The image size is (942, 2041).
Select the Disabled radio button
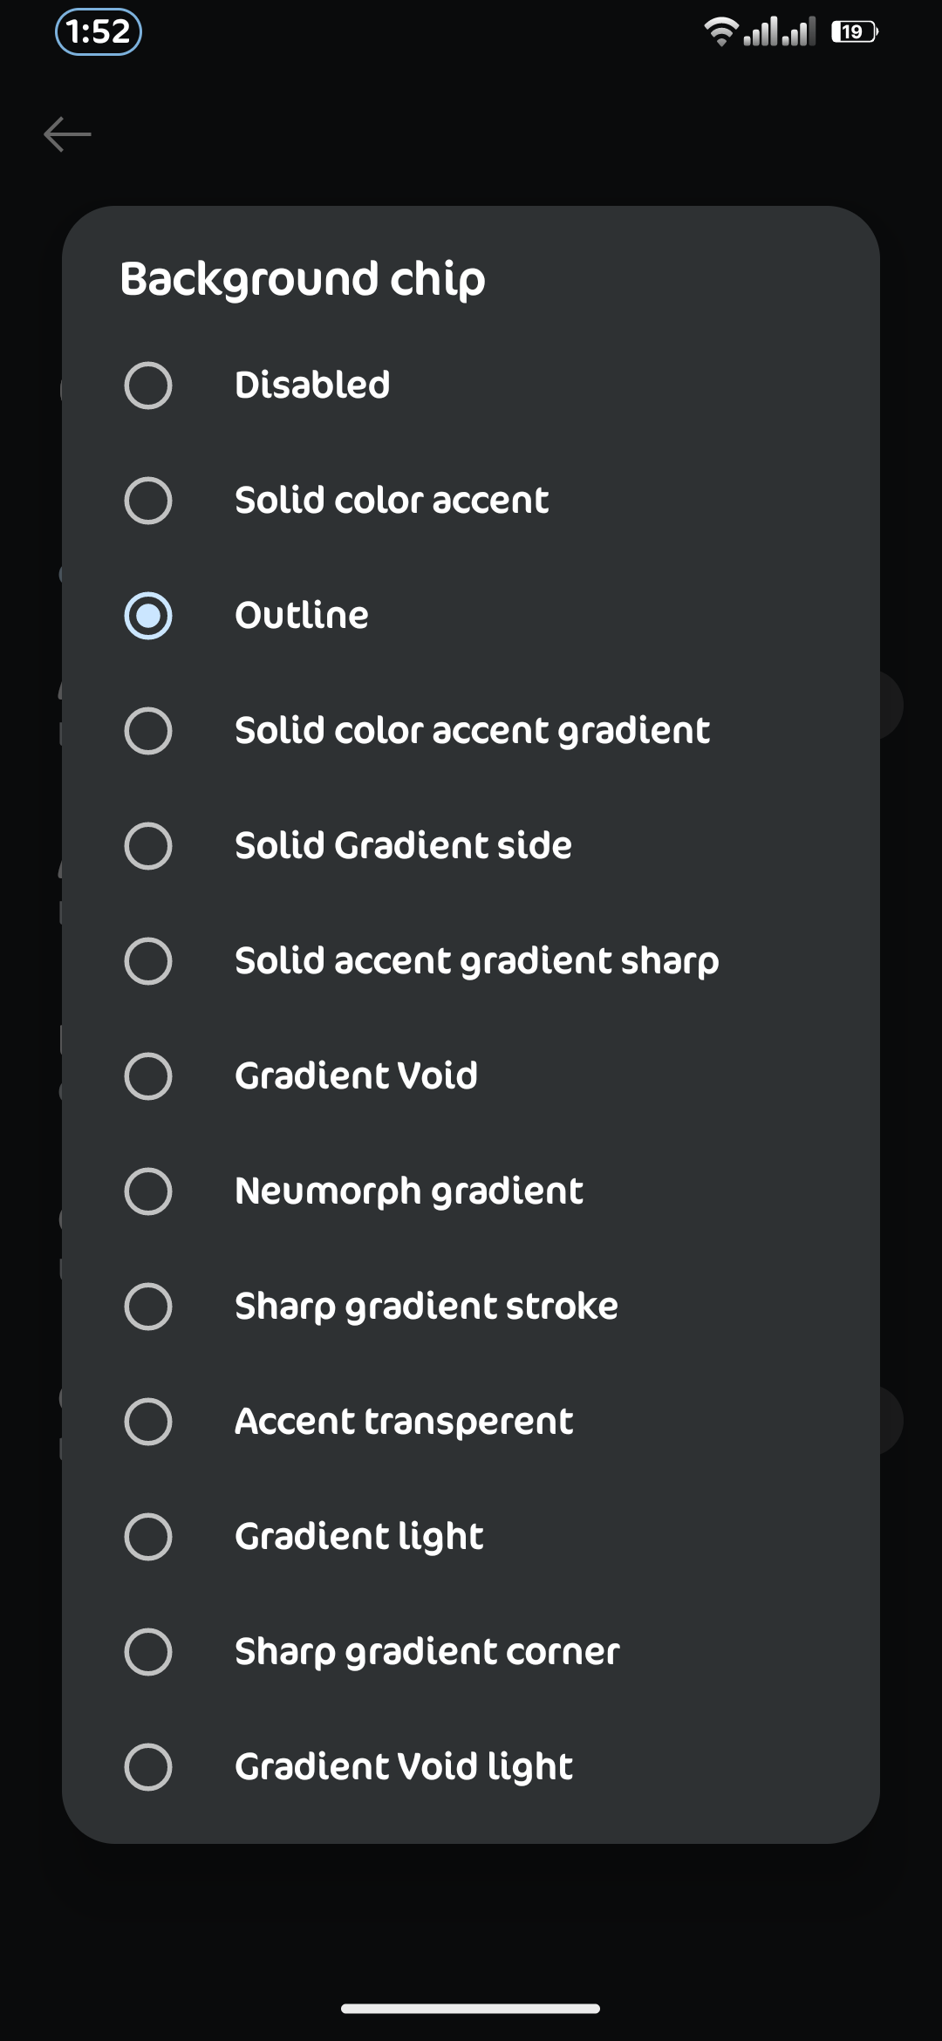tap(148, 386)
